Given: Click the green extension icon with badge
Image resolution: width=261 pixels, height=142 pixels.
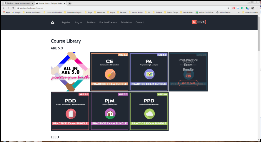Looking at the screenshot, I should tap(247, 8).
